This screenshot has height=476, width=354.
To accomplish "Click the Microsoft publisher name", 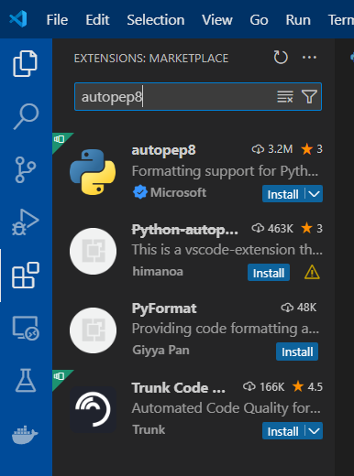I will (x=178, y=192).
